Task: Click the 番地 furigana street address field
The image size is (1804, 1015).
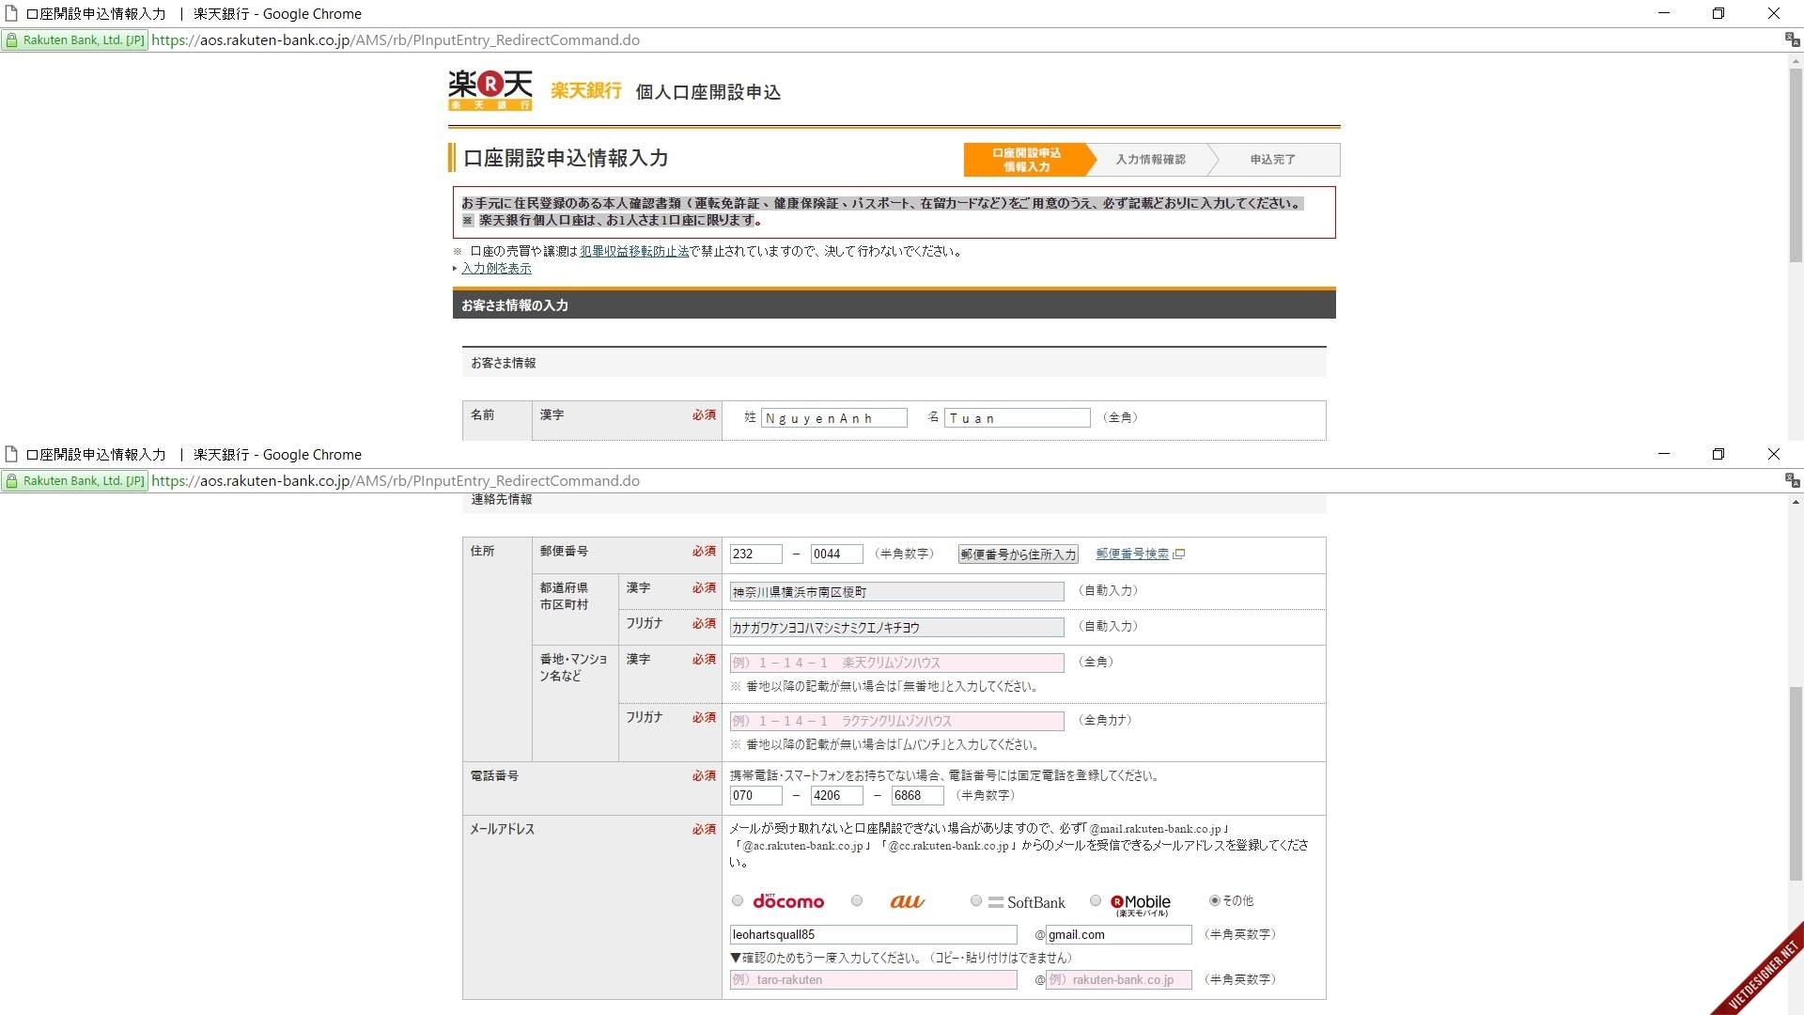Action: coord(897,721)
